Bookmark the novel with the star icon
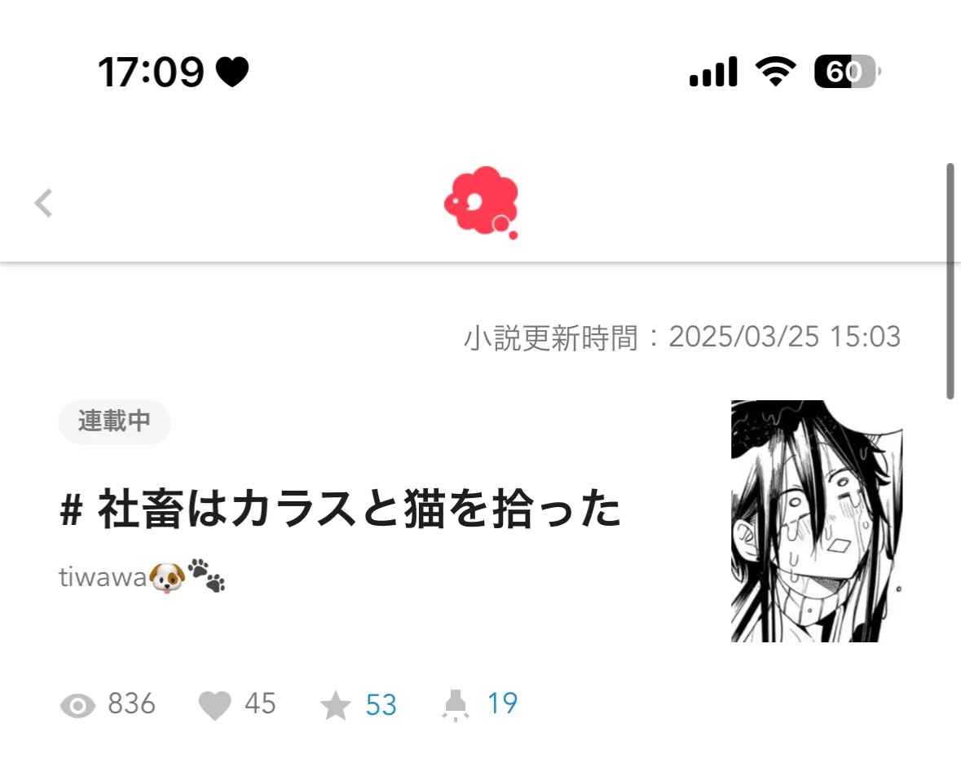The height and width of the screenshot is (776, 961). point(335,705)
